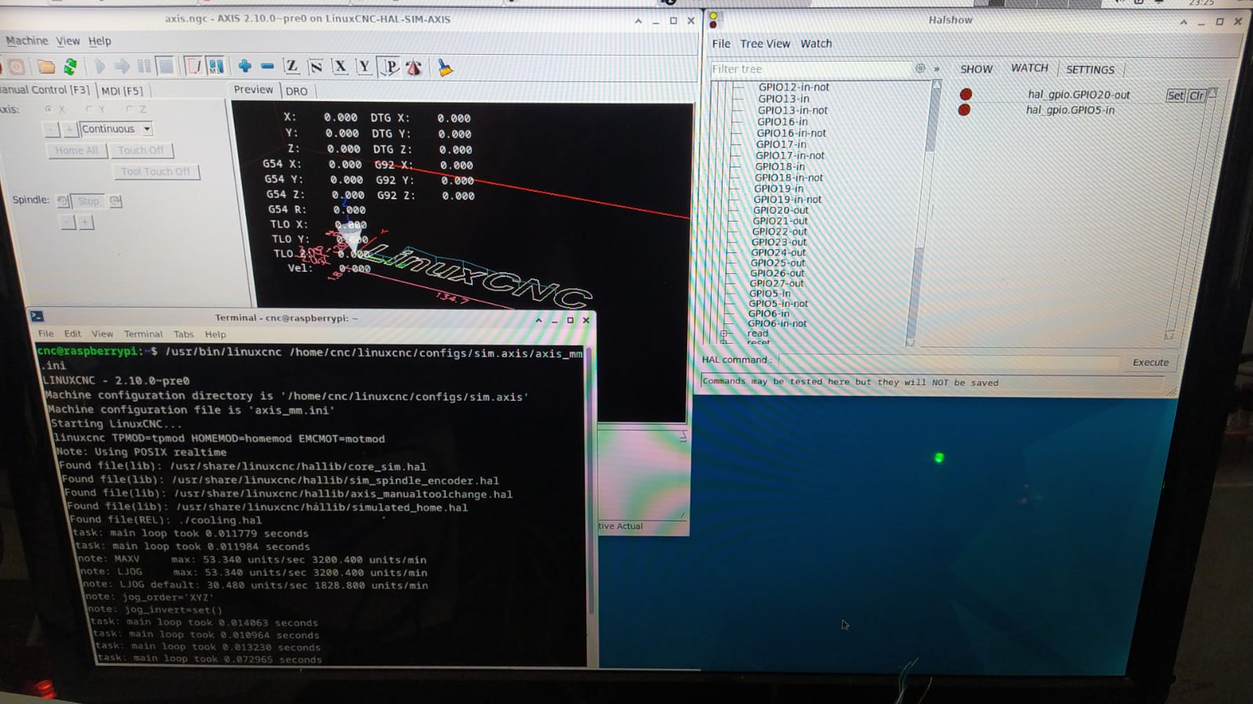
Task: Open the Halshow Watch menu
Action: (x=816, y=44)
